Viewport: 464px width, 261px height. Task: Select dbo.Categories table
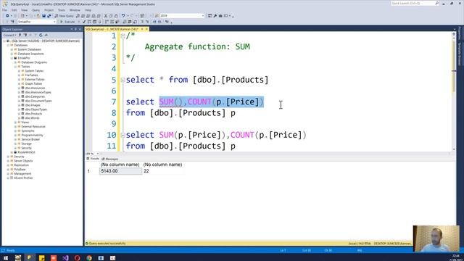pos(35,96)
